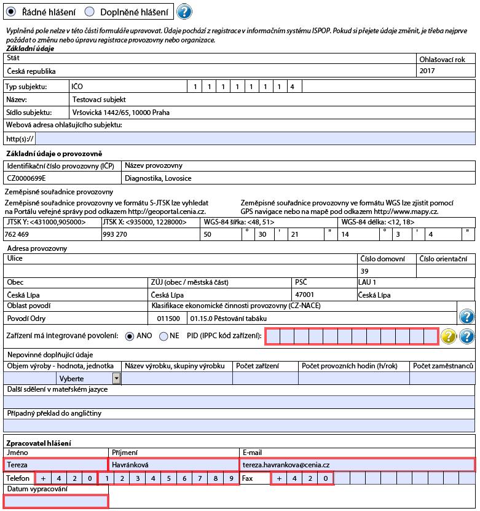Click the Příjmení field containing Havránková

coord(174,465)
